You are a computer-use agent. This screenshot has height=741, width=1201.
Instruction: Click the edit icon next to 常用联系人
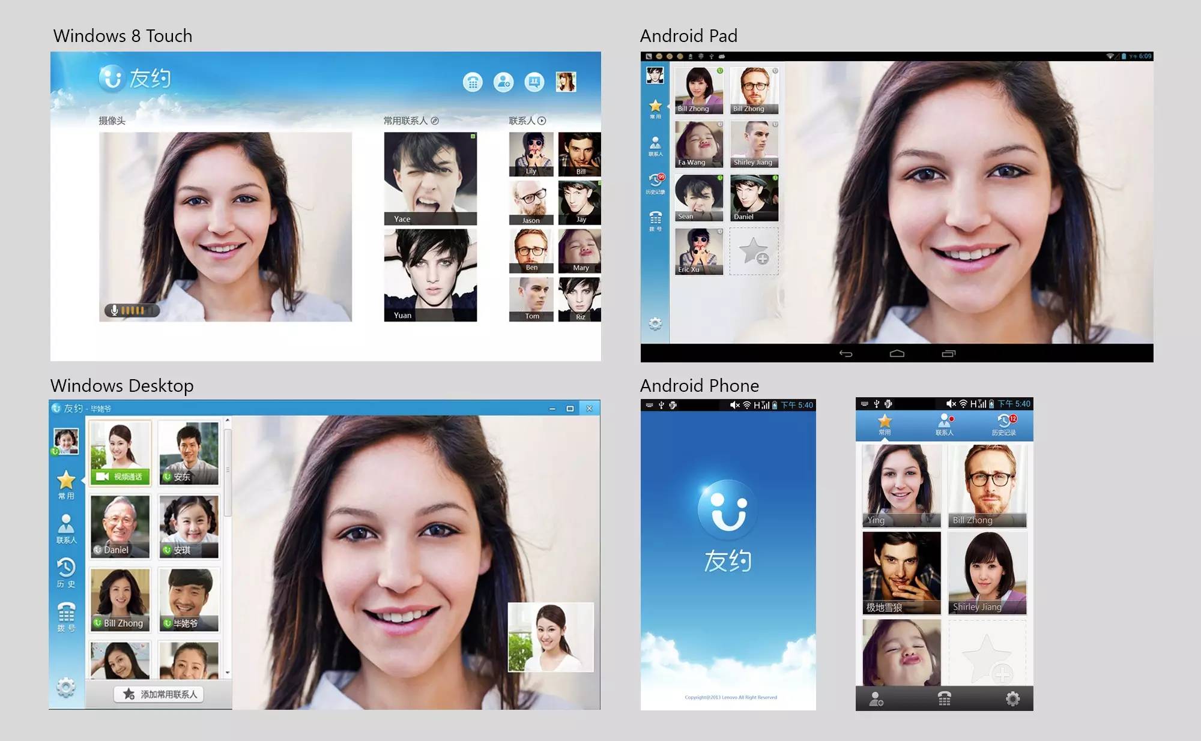435,121
